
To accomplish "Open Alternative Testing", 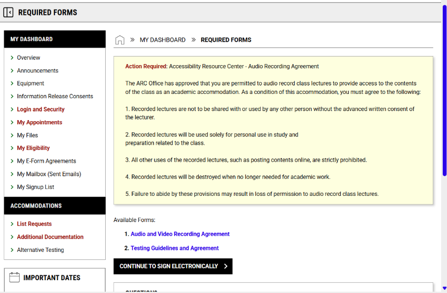I will coord(41,250).
